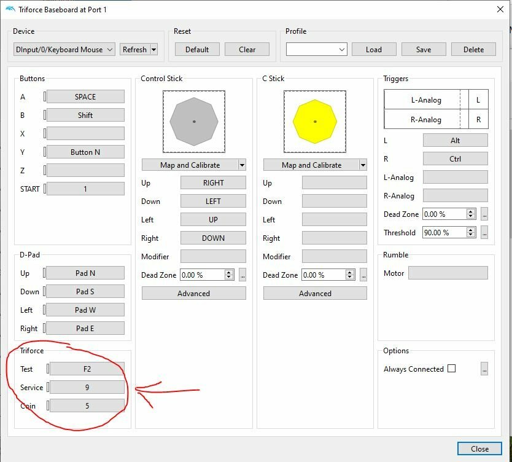Remap Control Stick Up set to RIGHT
This screenshot has height=462, width=512.
(x=213, y=182)
